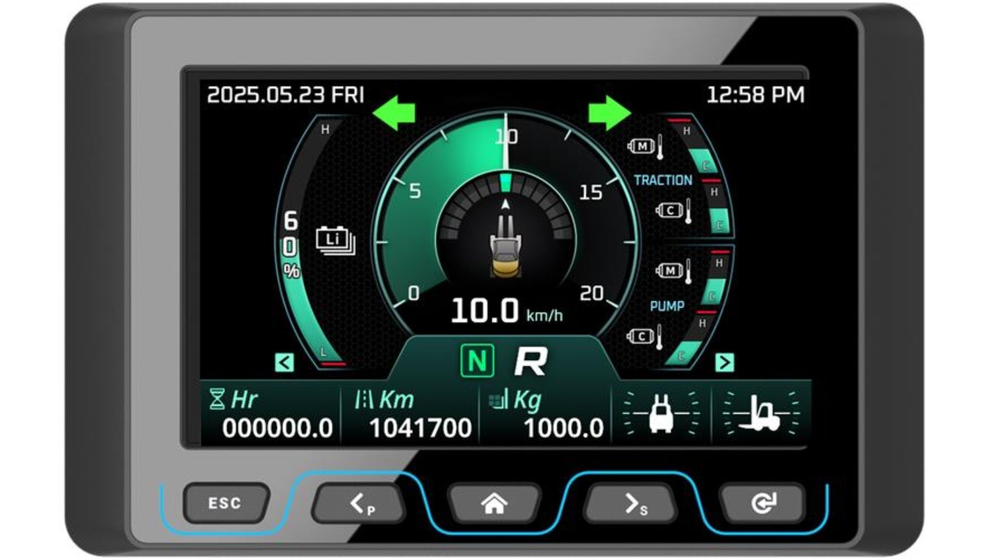Screen dimensions: 996x560
Task: Click the speedometer 15 mark
Action: coord(591,192)
